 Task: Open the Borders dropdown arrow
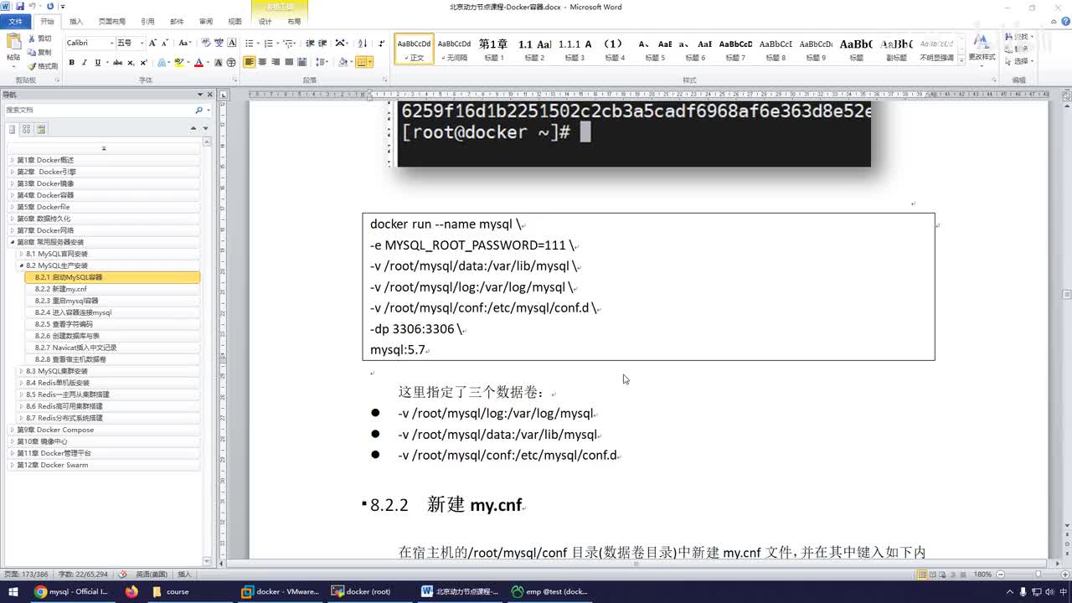click(371, 62)
